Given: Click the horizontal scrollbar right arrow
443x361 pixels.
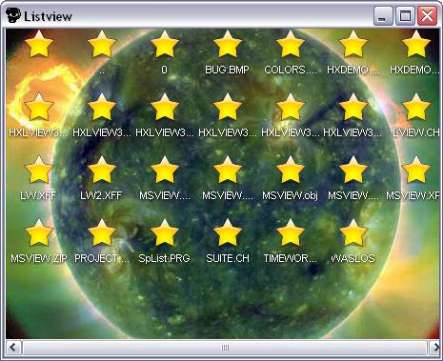Looking at the screenshot, I should [434, 348].
